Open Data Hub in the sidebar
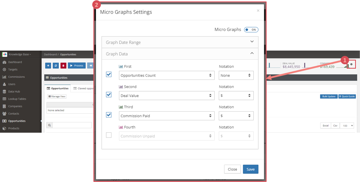The image size is (360, 182). coord(14,92)
